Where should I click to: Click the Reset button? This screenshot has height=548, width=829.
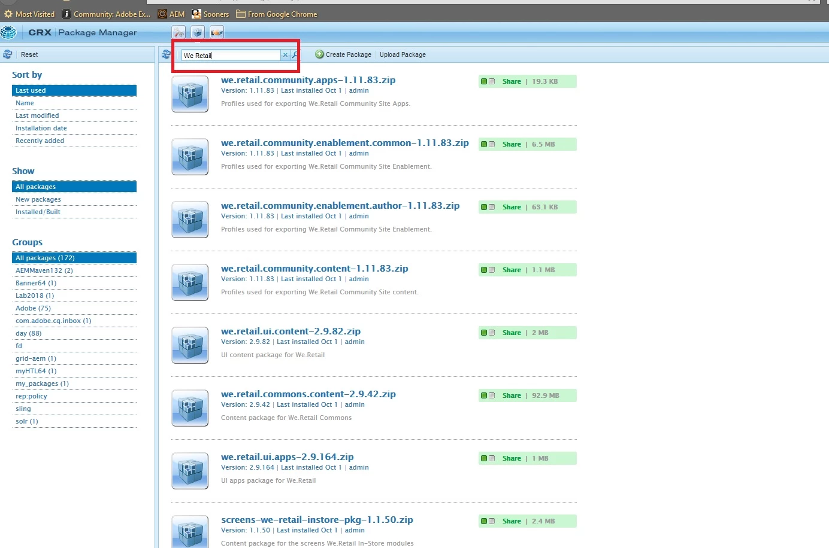pyautogui.click(x=29, y=54)
